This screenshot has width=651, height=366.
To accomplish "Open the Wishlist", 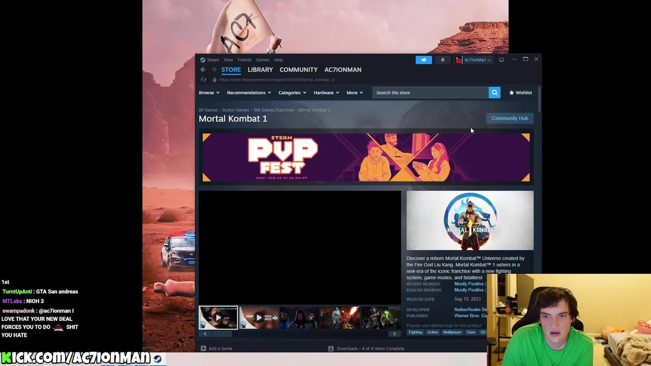I will [520, 93].
